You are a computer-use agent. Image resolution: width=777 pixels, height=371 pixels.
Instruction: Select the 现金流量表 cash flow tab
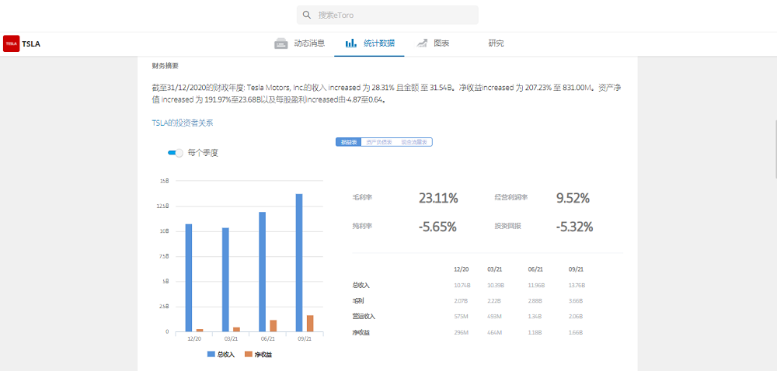pos(414,142)
